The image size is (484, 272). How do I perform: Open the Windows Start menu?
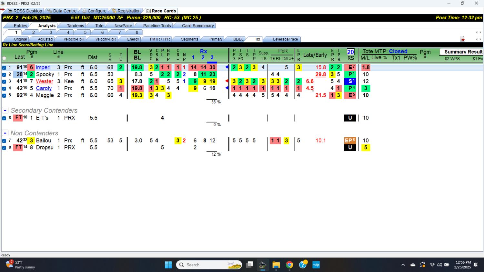[168, 265]
